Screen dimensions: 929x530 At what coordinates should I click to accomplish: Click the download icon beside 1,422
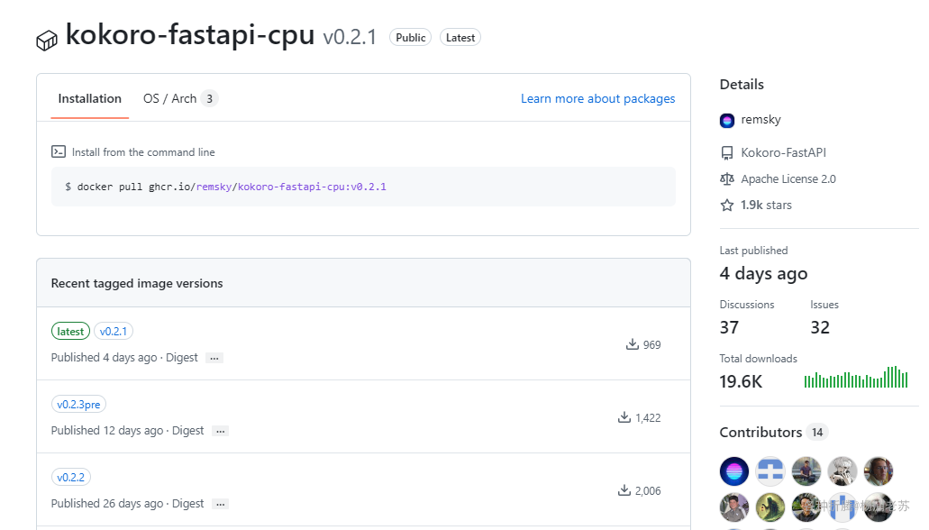coord(624,417)
